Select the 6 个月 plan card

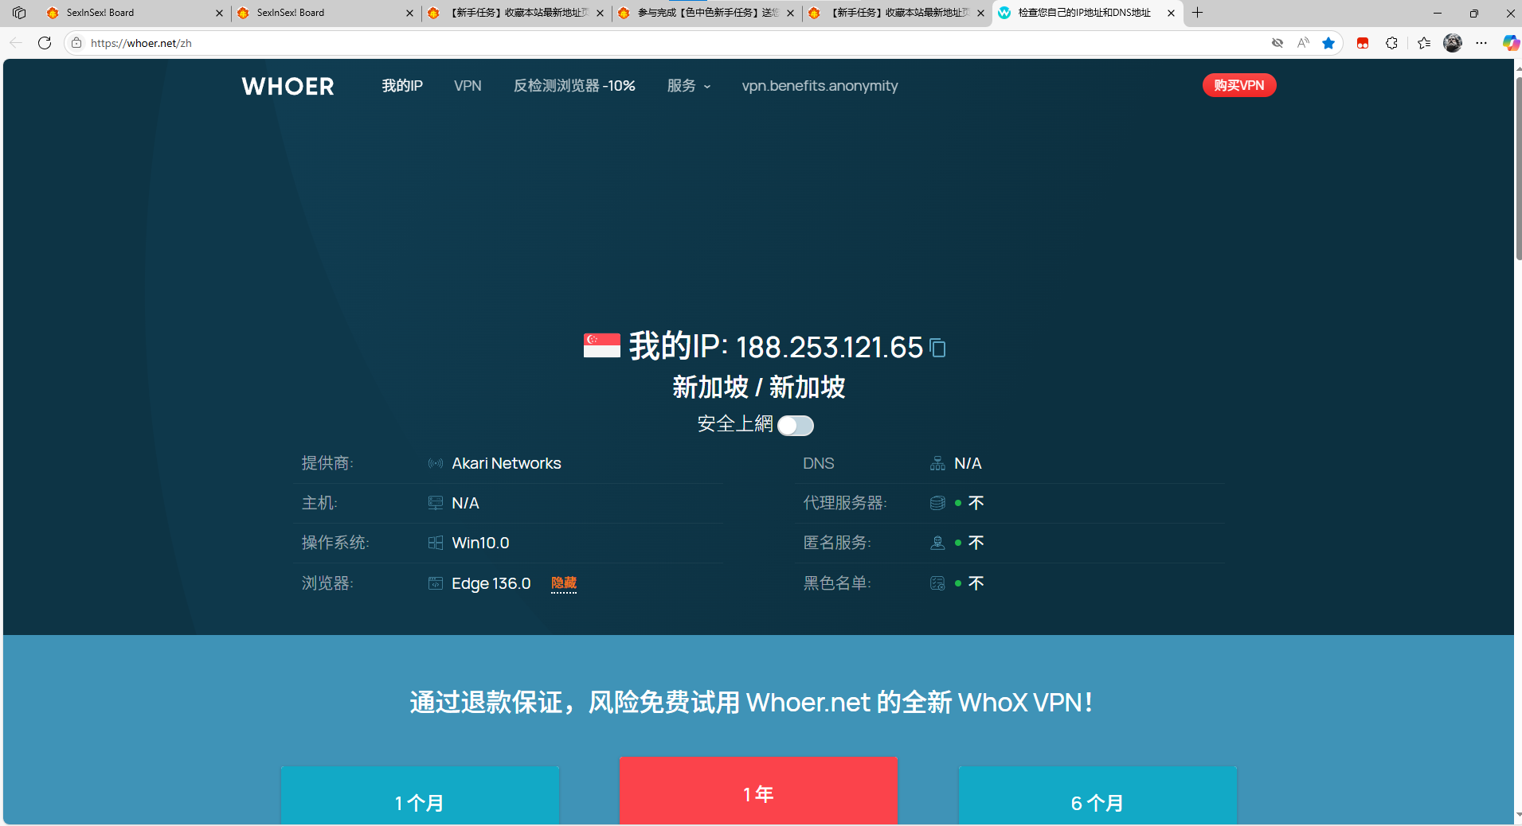click(x=1097, y=795)
